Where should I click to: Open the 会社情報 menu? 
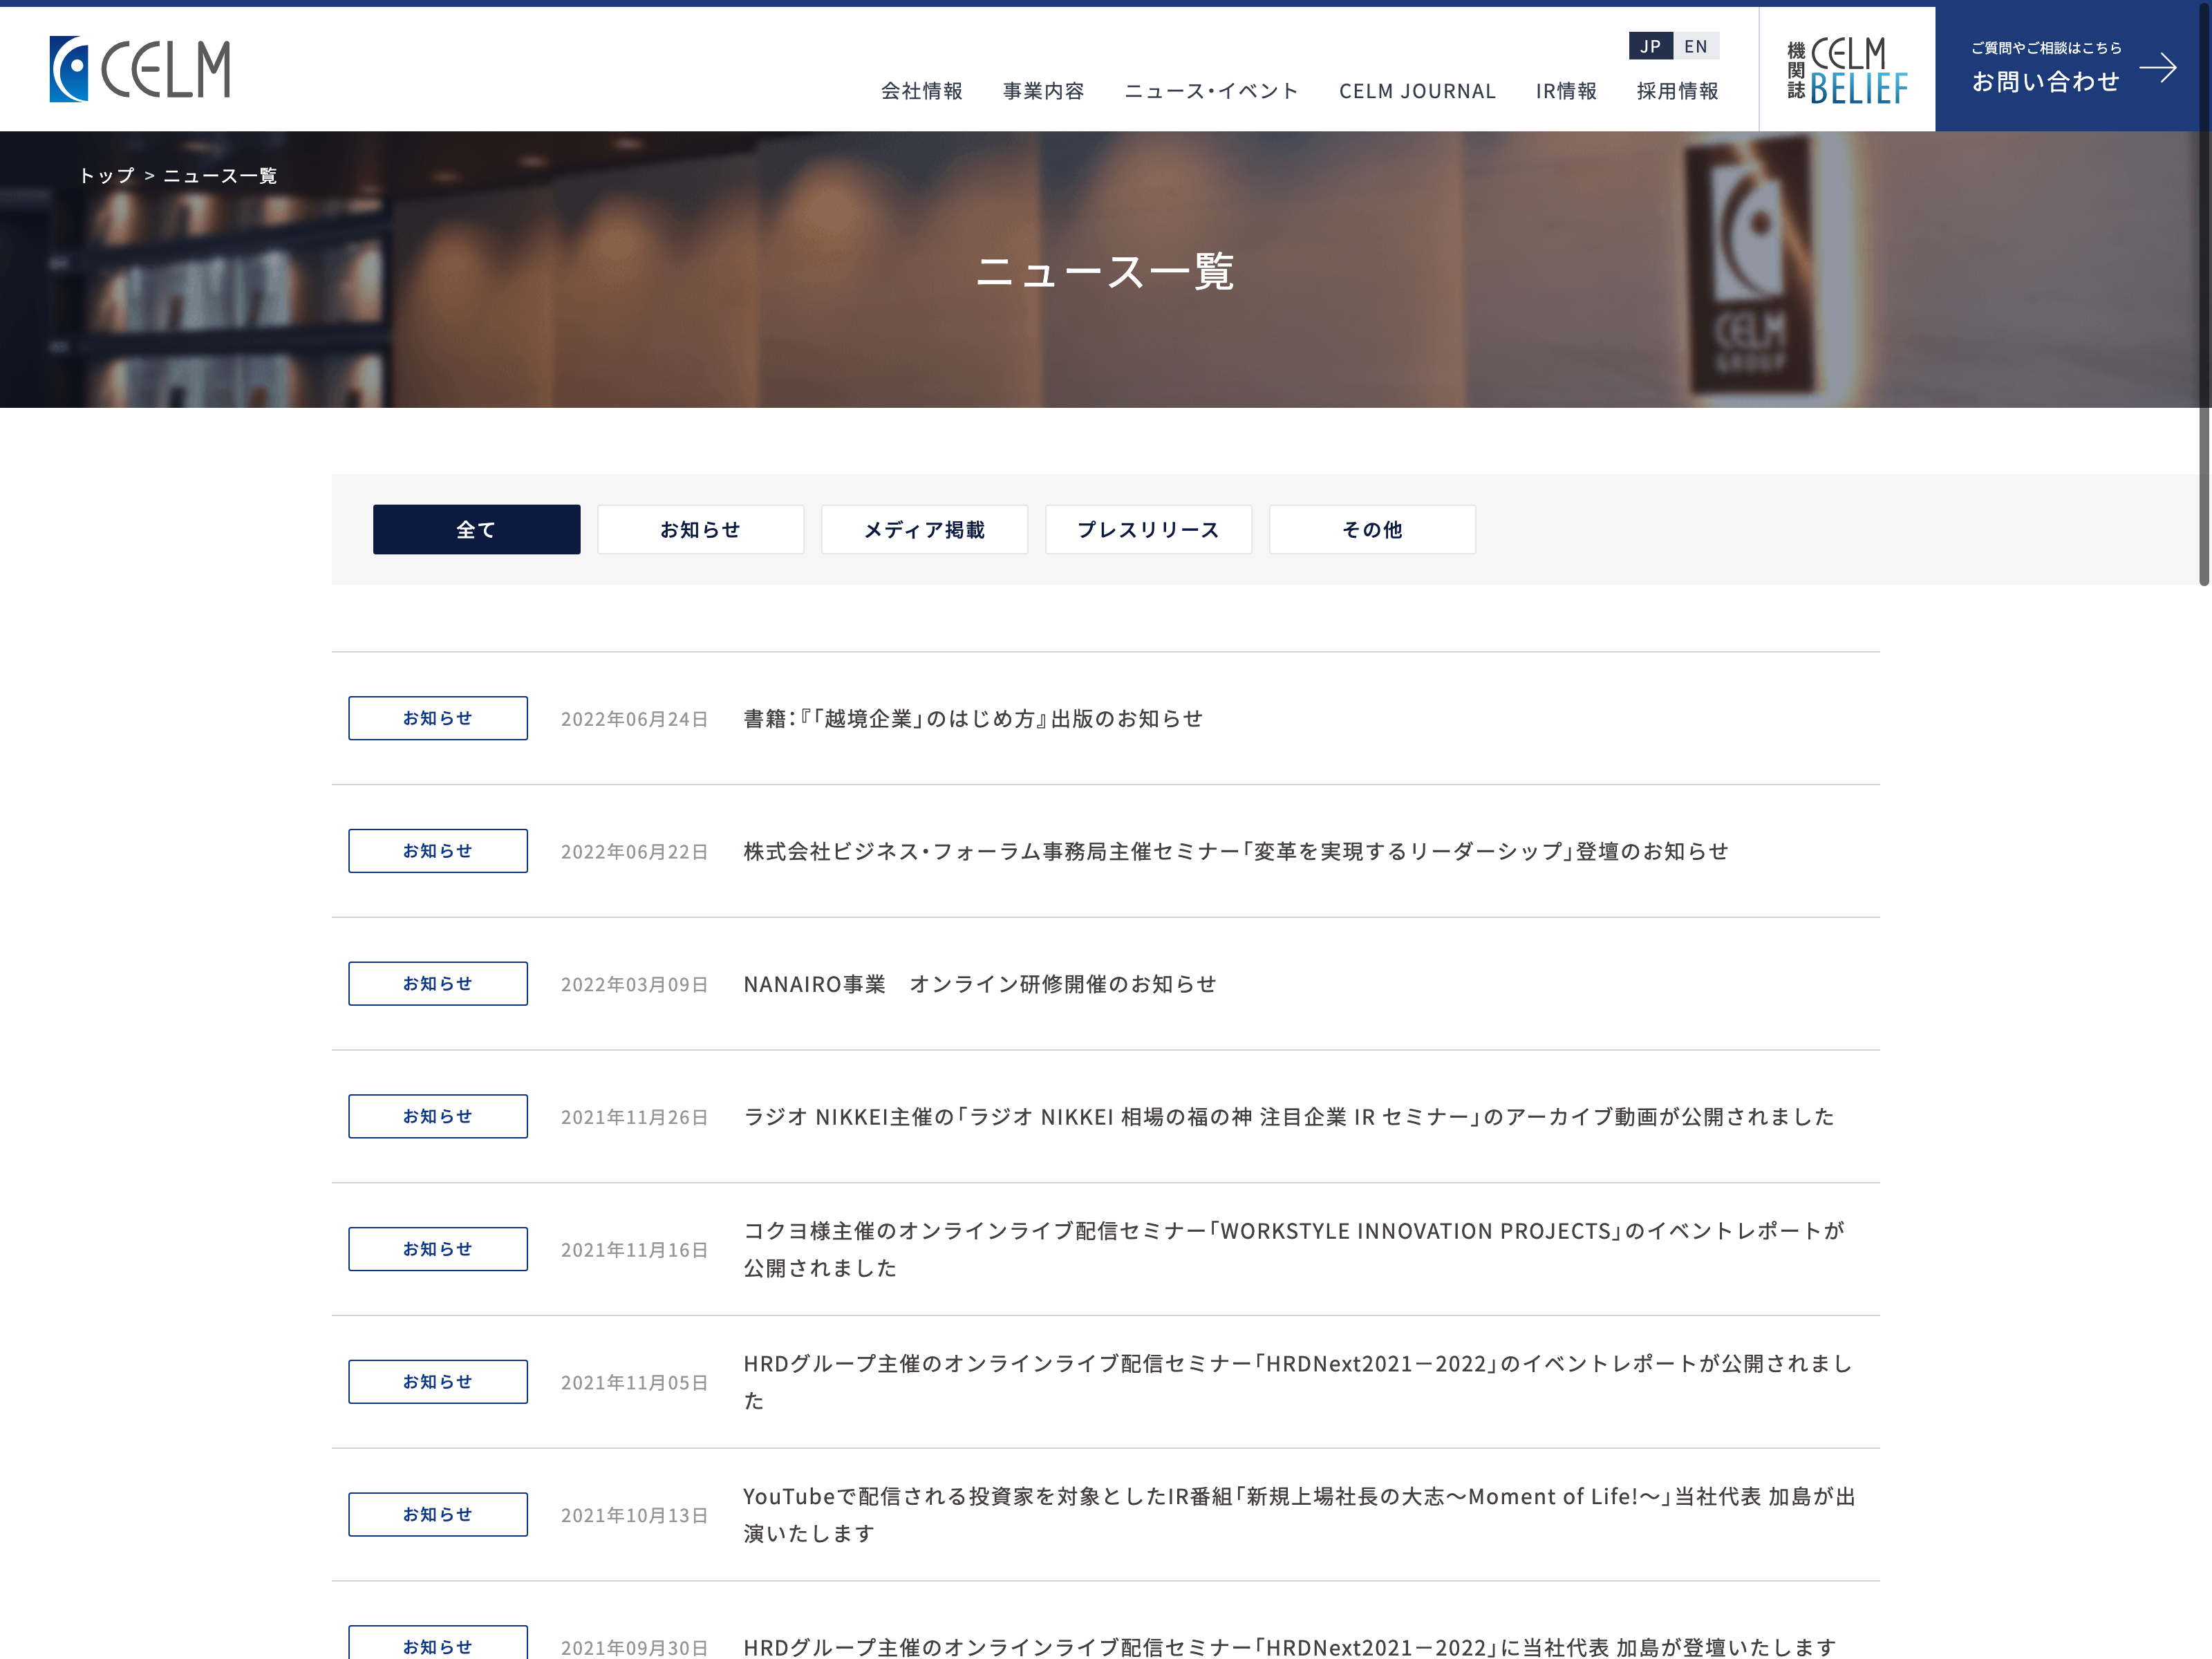point(921,91)
